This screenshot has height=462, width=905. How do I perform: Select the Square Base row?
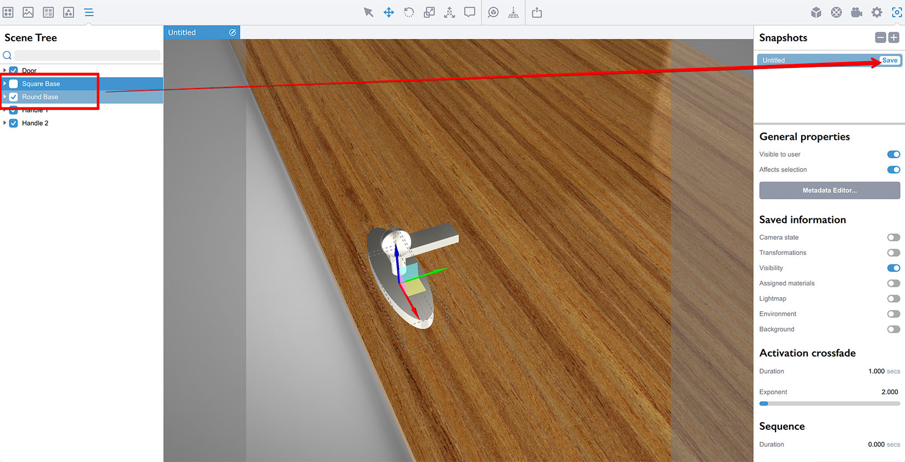pyautogui.click(x=82, y=84)
